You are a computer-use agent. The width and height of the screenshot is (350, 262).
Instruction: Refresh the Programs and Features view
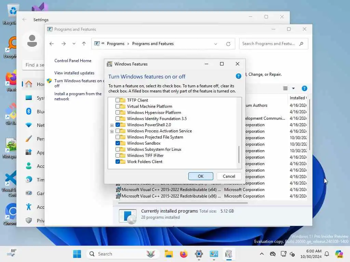228,44
